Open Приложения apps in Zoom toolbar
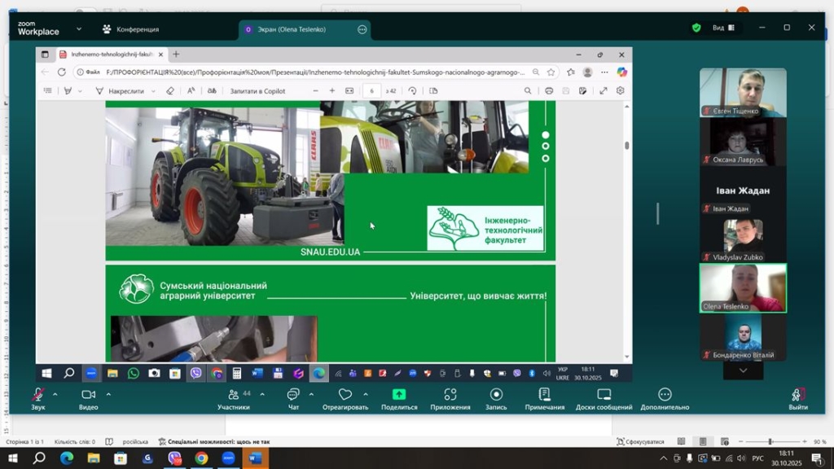 click(450, 395)
